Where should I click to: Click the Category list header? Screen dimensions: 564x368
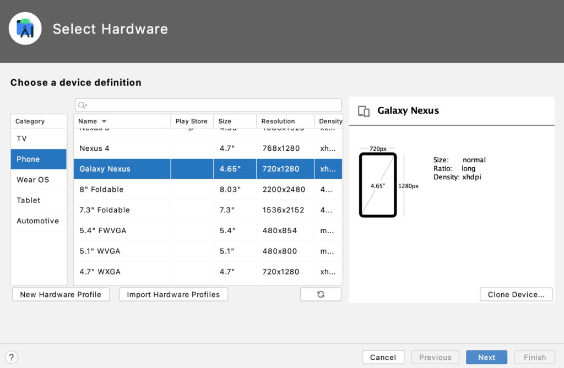[x=39, y=122]
